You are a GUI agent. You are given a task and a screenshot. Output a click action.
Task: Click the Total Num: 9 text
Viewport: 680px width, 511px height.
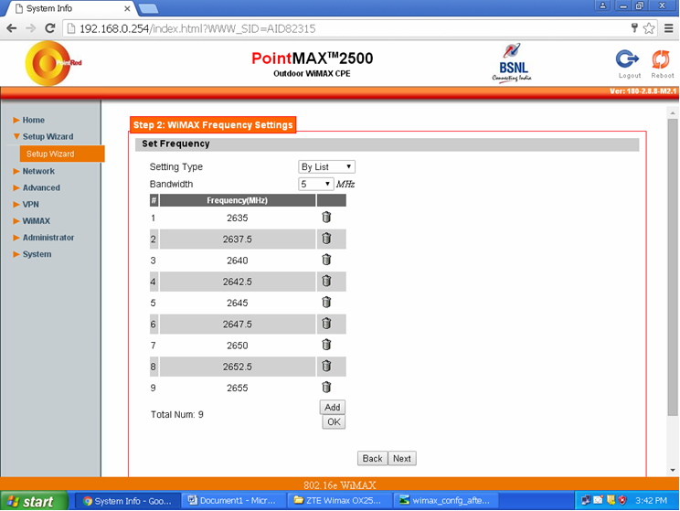[x=177, y=415]
